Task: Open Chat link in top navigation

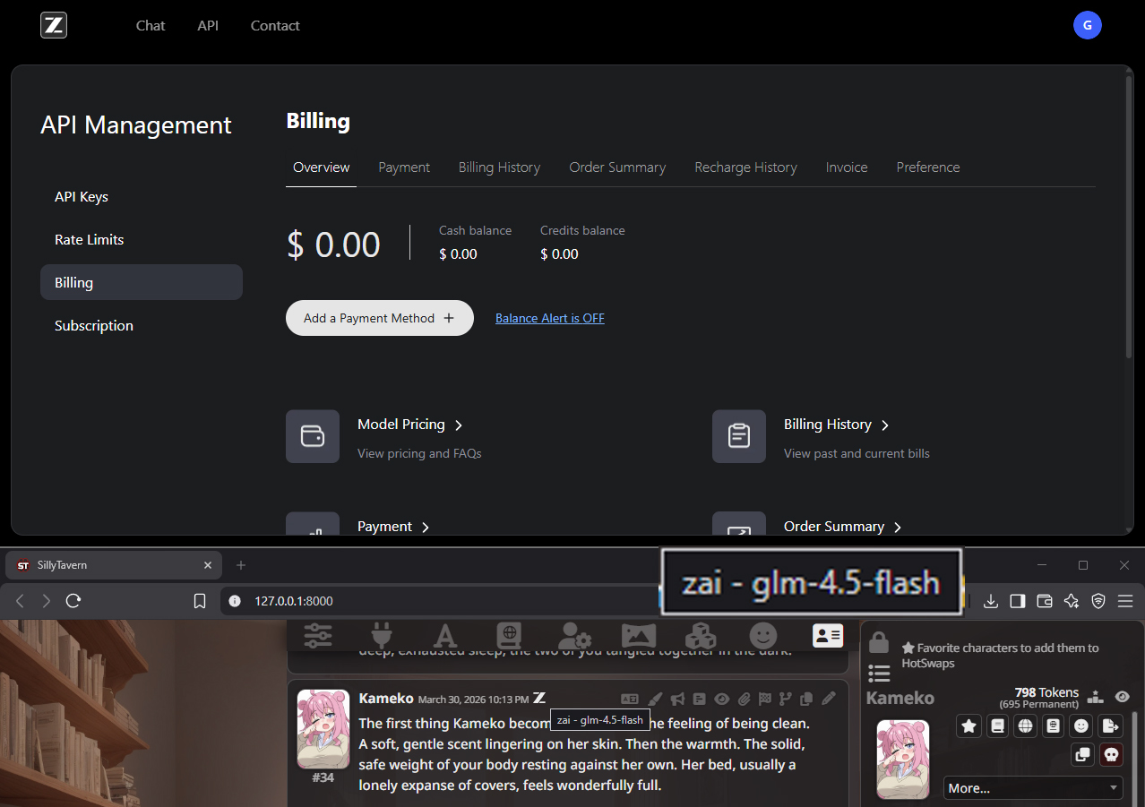Action: (x=151, y=25)
